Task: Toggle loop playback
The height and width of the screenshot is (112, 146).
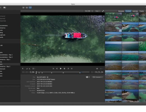Action: point(97,69)
